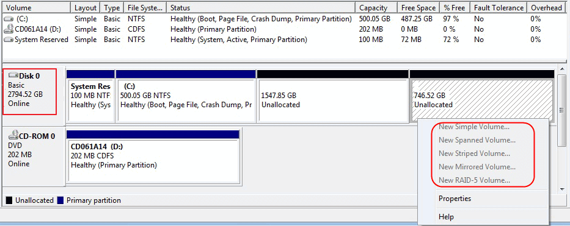570x226 pixels.
Task: Select the 1547.85 GB Unallocated block
Action: 332,96
